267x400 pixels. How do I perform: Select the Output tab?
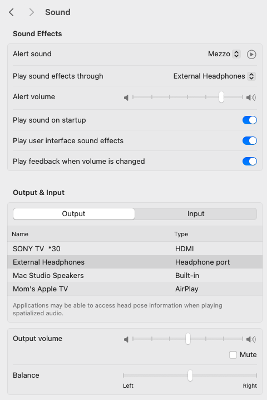point(74,214)
